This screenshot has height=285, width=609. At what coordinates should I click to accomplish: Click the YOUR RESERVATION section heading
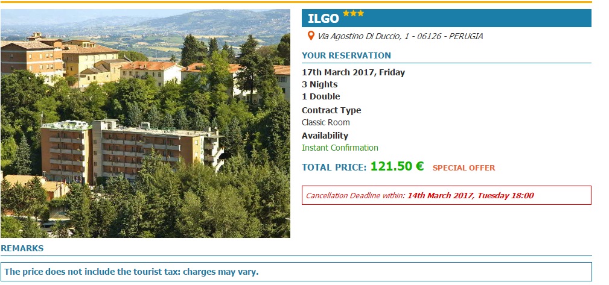pos(346,55)
